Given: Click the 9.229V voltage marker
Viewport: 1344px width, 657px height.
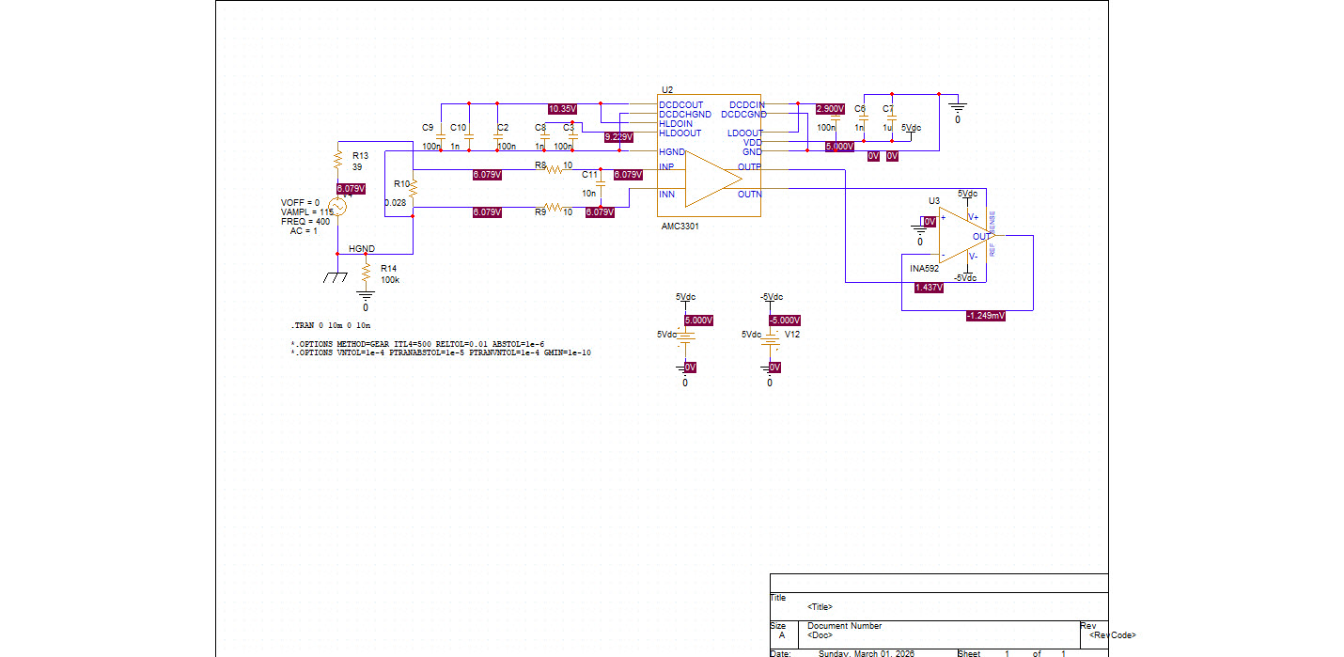Looking at the screenshot, I should [618, 137].
